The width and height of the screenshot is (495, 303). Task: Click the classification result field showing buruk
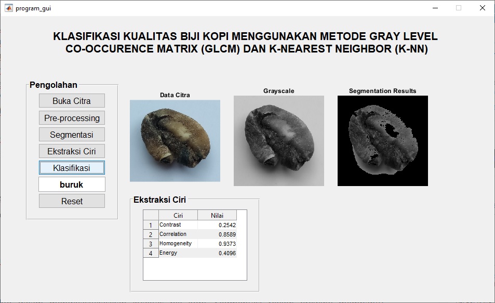[x=72, y=185]
